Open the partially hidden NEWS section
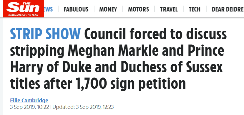Viewport: 244px width, 115px height. pyautogui.click(x=48, y=9)
